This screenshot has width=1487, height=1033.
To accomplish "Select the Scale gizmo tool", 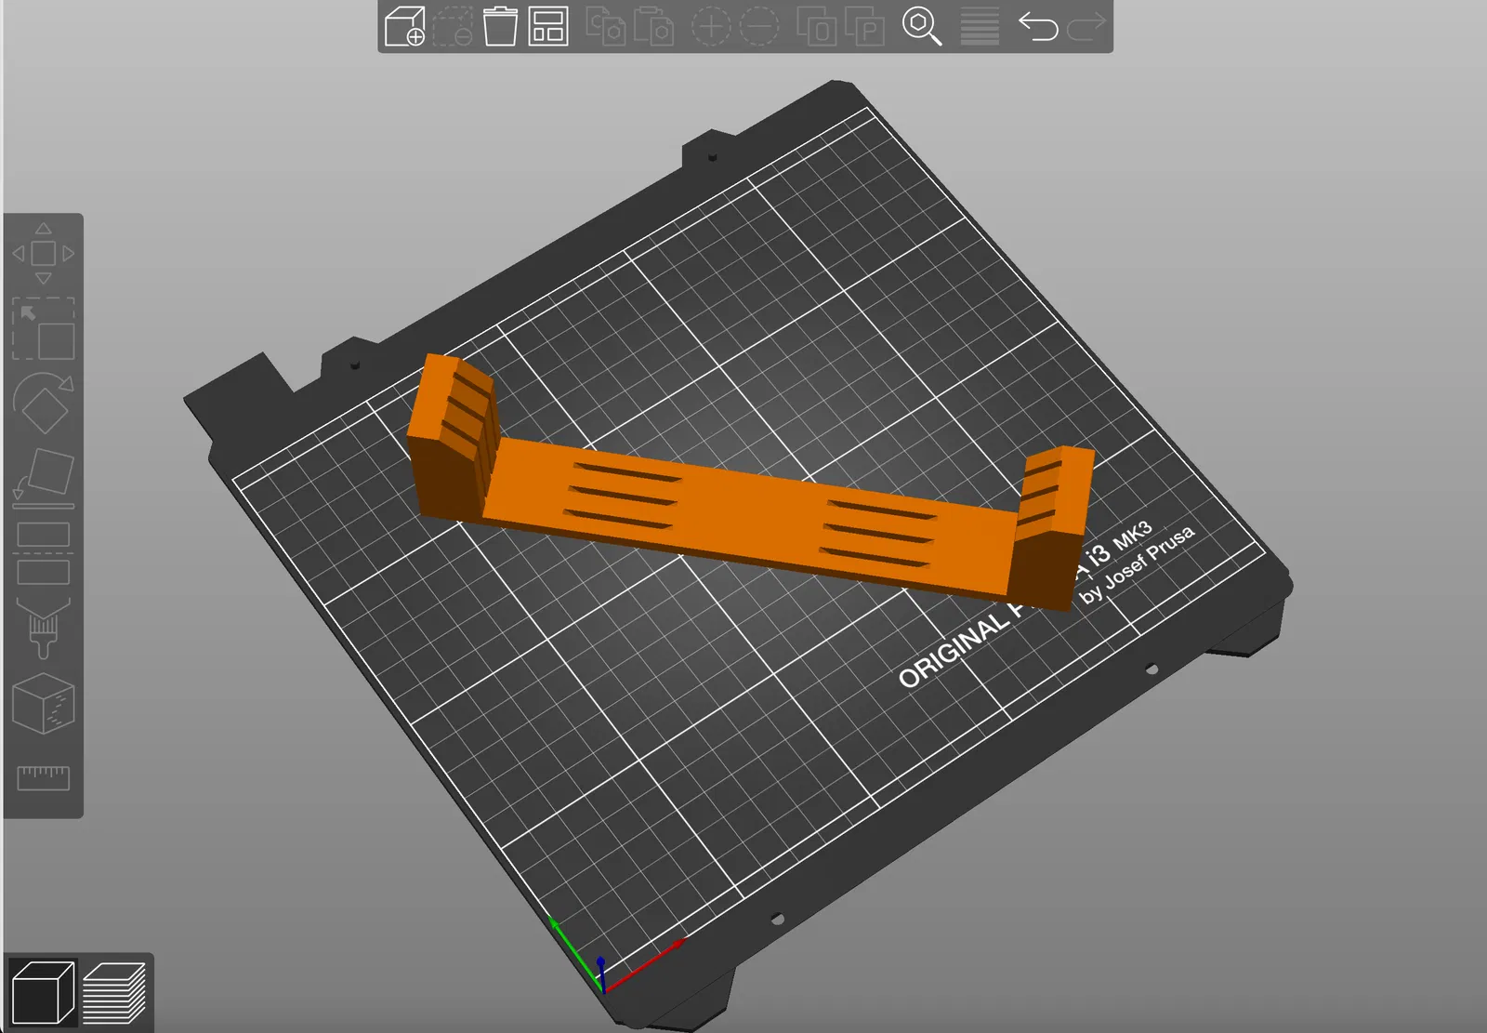I will point(43,328).
